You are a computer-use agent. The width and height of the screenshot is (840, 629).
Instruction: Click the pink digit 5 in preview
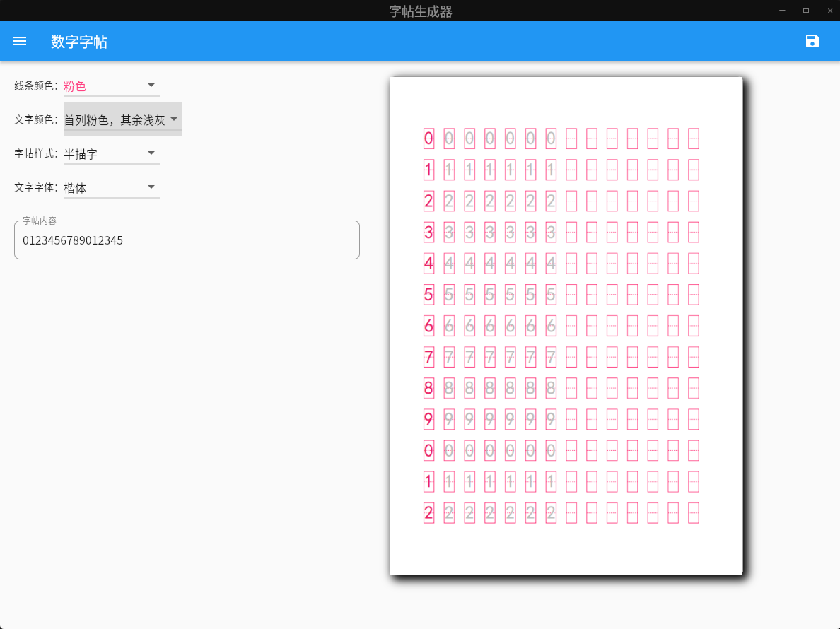[x=428, y=294]
